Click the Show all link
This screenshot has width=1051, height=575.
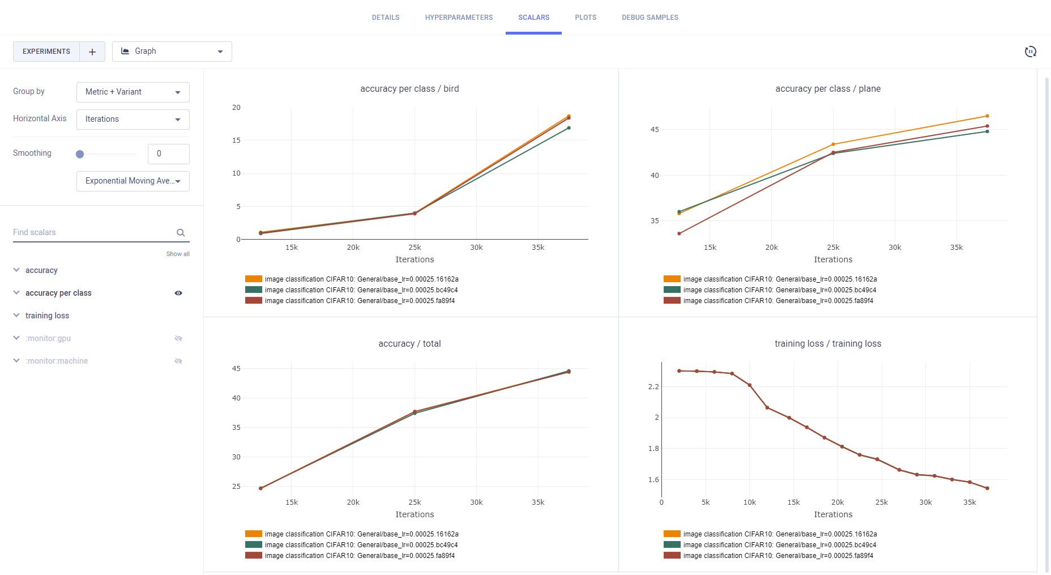coord(178,253)
